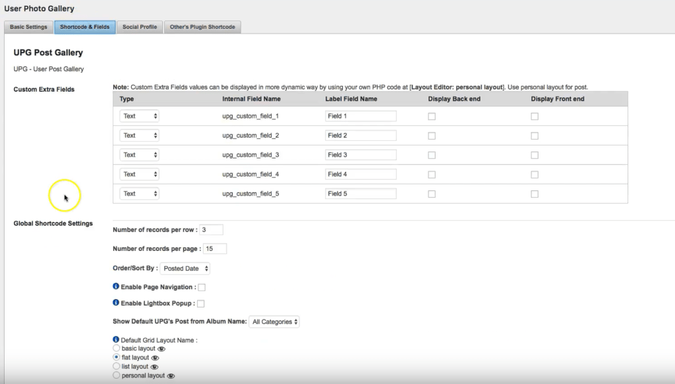Open the Basic Settings tab

28,26
